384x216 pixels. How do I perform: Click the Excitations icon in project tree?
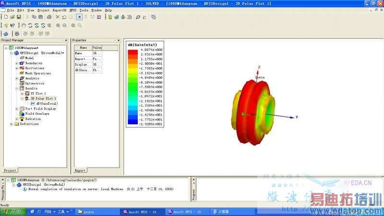click(x=22, y=68)
